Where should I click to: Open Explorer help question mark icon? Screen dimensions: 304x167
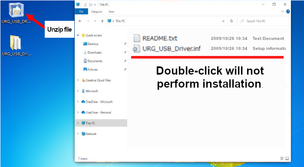click(288, 11)
